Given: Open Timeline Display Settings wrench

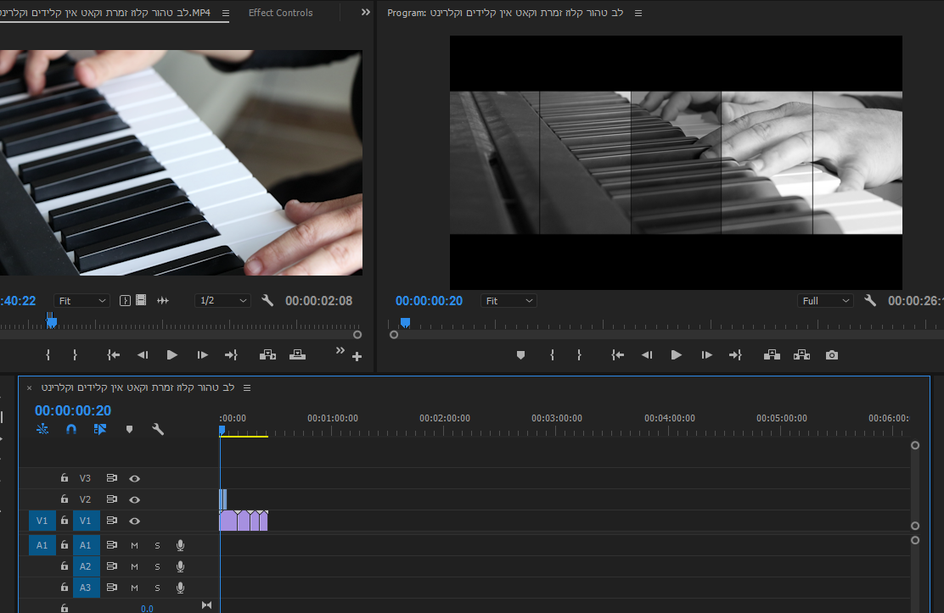Looking at the screenshot, I should [158, 429].
